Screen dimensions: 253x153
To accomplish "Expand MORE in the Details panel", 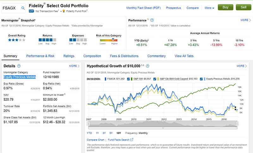I will pyautogui.click(x=74, y=66).
